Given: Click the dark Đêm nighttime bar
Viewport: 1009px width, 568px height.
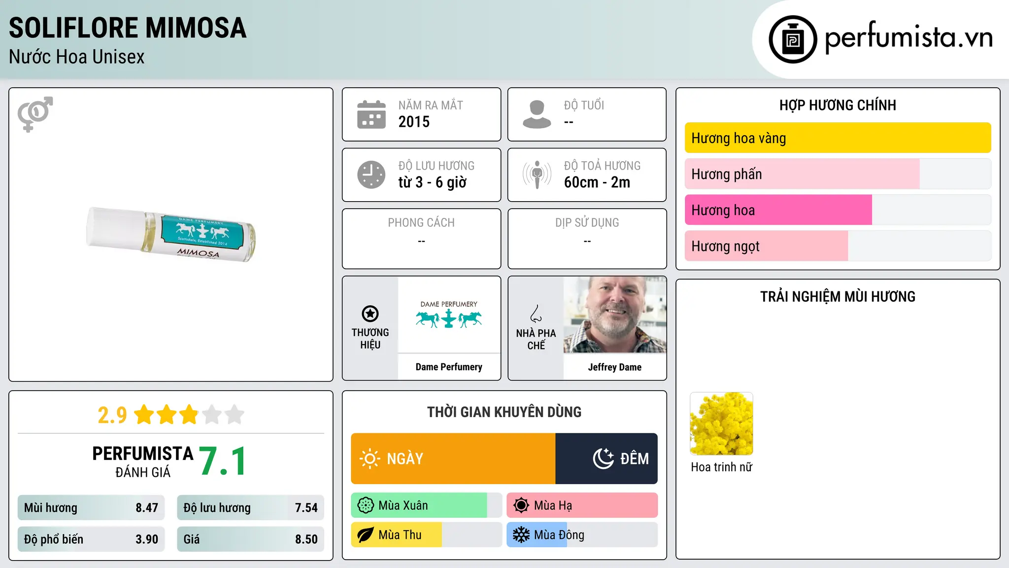Looking at the screenshot, I should [x=606, y=459].
